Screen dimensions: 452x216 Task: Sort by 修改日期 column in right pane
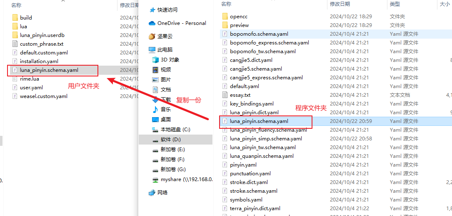tap(340, 4)
